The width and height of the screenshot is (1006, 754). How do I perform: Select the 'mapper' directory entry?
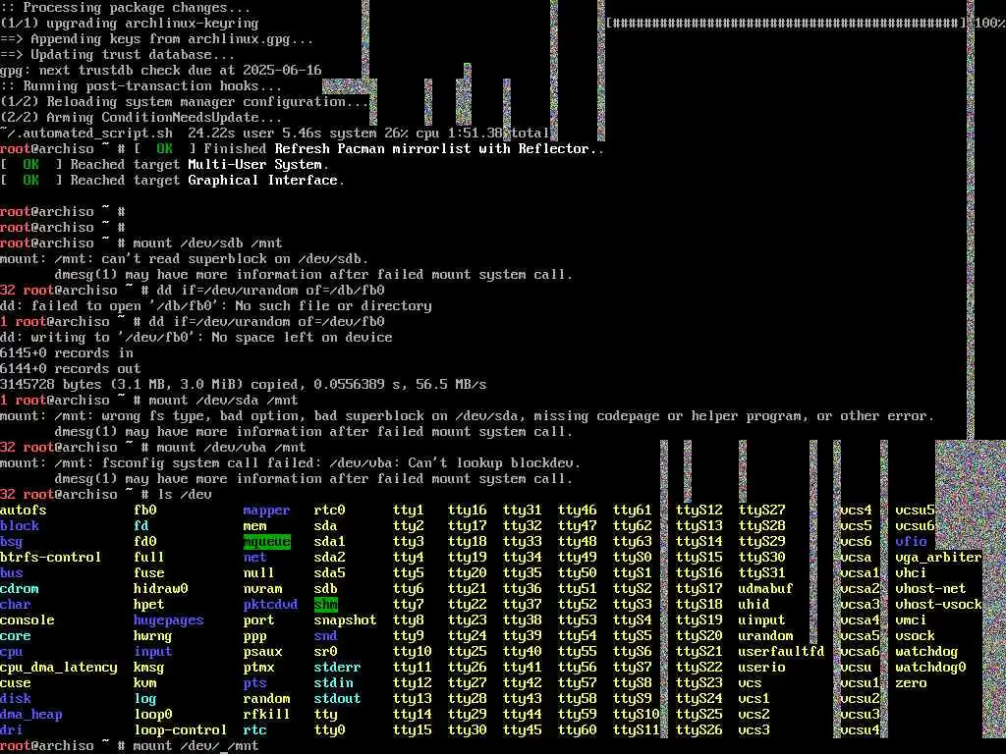266,511
